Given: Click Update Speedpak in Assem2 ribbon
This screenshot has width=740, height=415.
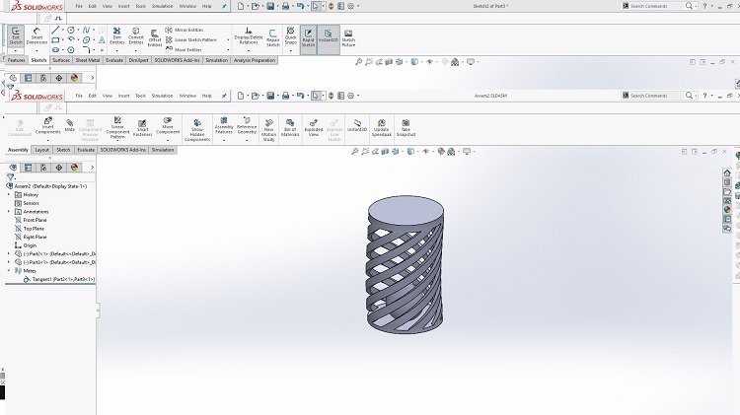Looking at the screenshot, I should point(381,128).
